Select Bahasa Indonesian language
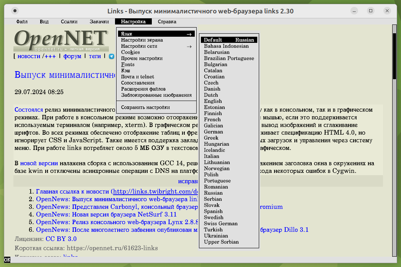The height and width of the screenshot is (267, 401). point(229,46)
